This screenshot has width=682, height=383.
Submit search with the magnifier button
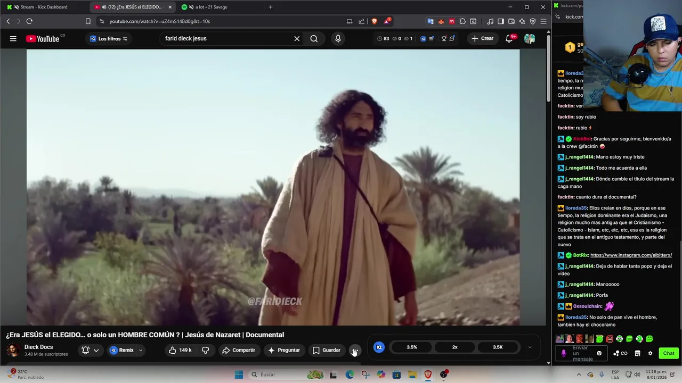click(314, 38)
